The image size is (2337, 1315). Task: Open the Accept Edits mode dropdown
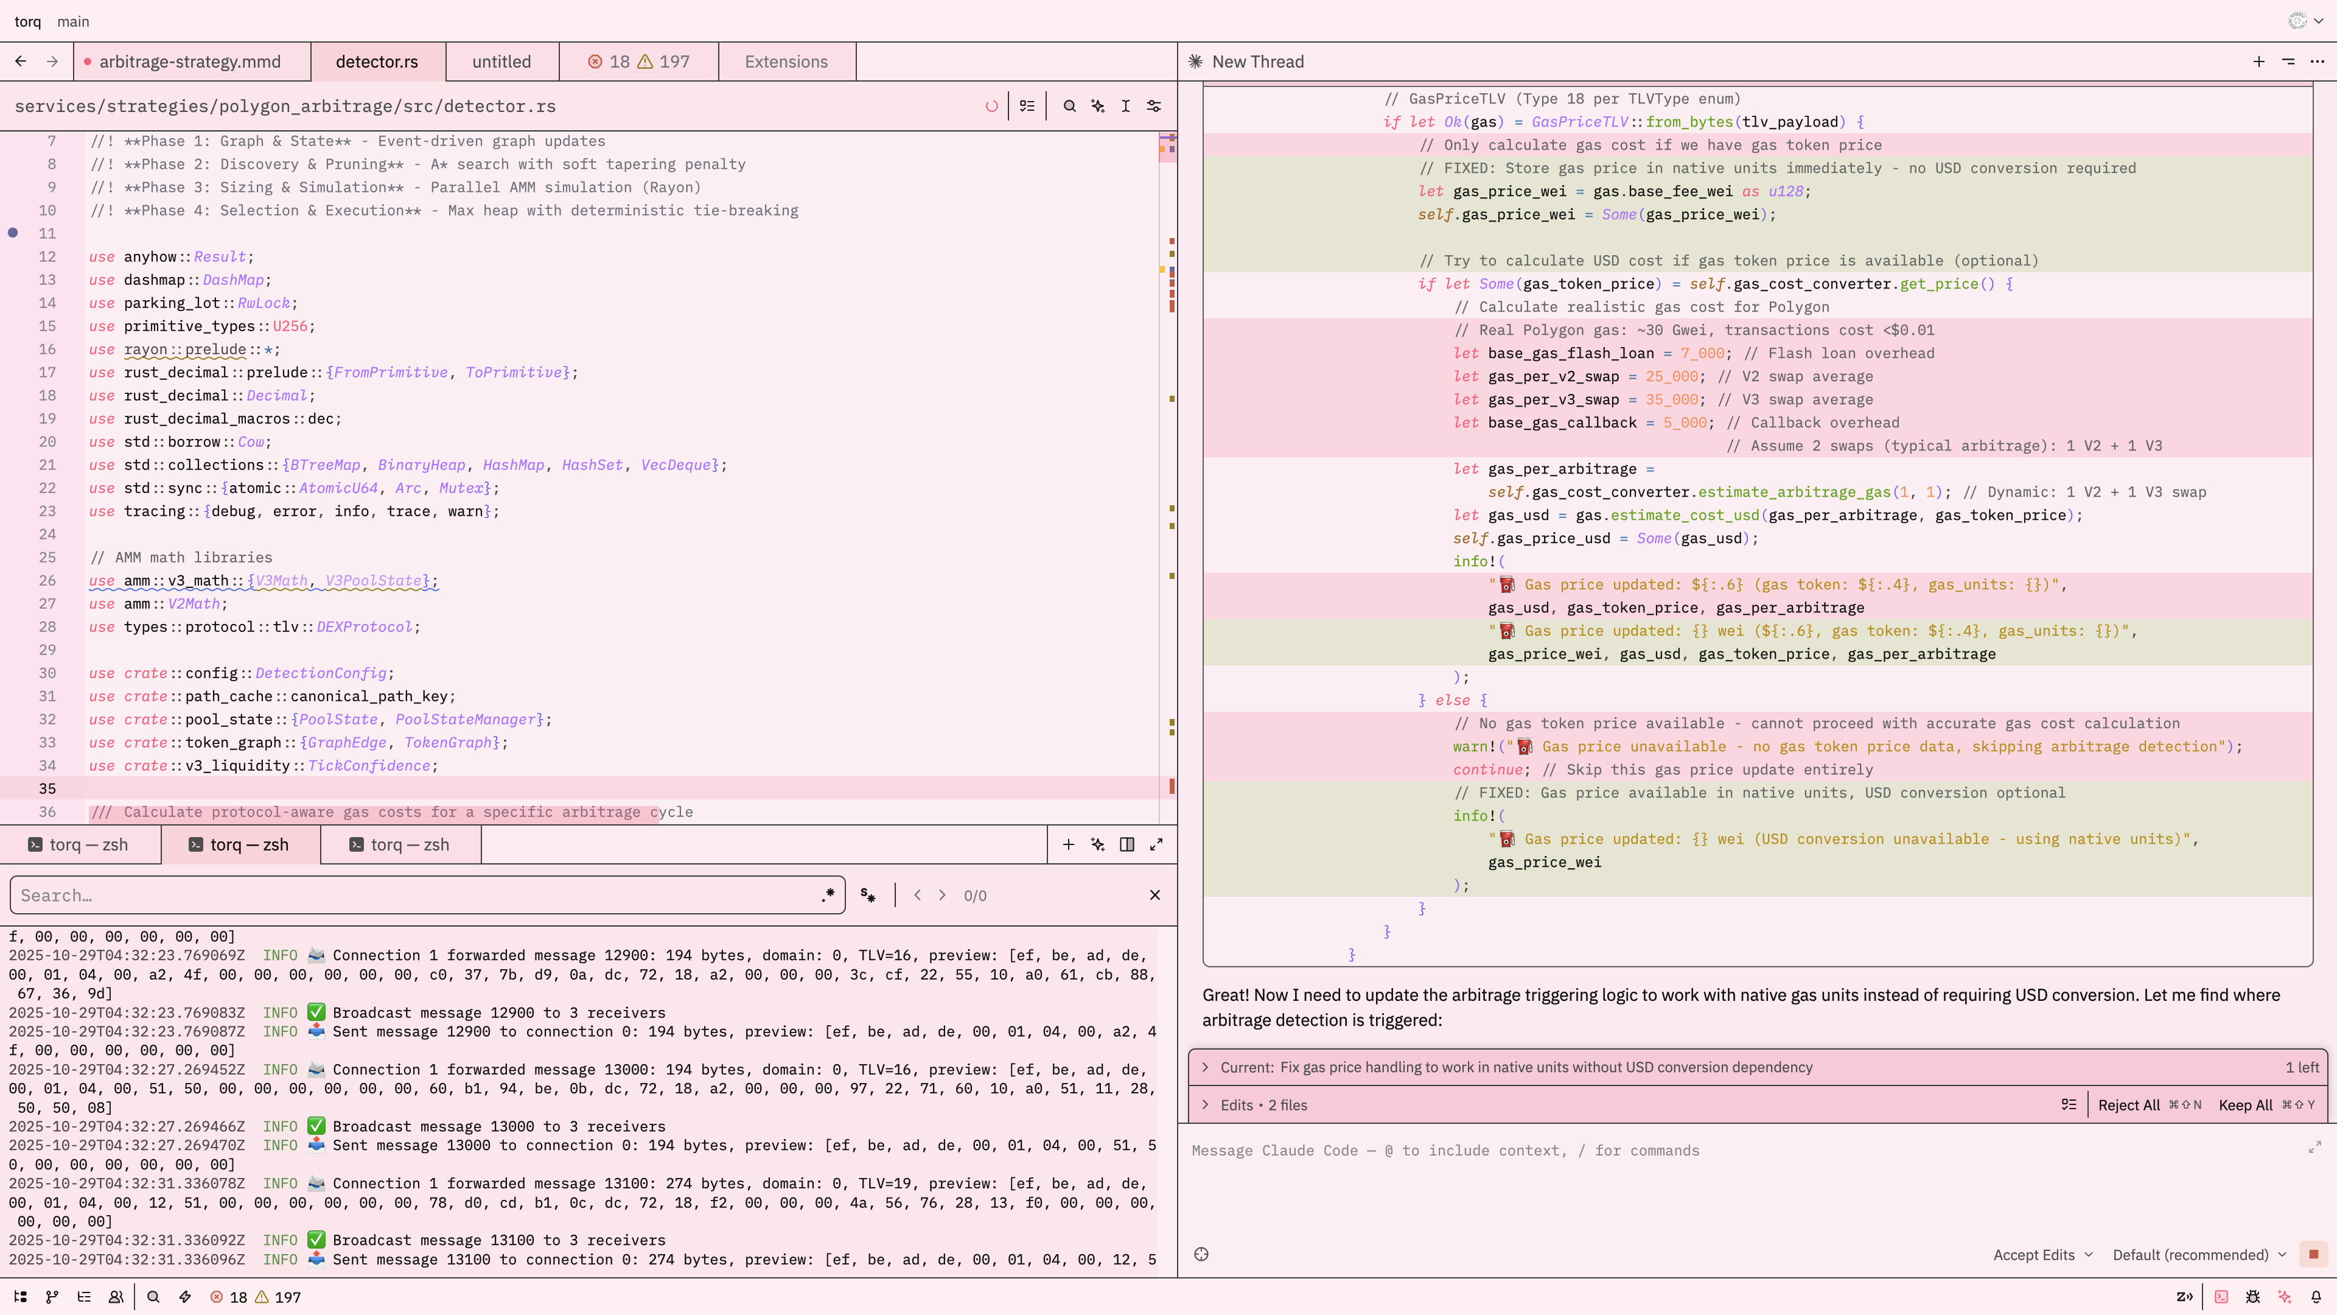click(2042, 1254)
